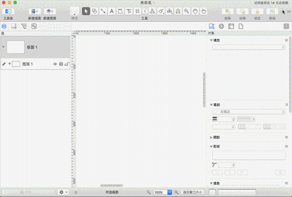
Task: Show hidden toolbar items with » arrow
Action: click(x=289, y=12)
